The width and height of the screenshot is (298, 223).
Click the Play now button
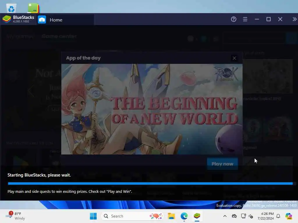[222, 164]
